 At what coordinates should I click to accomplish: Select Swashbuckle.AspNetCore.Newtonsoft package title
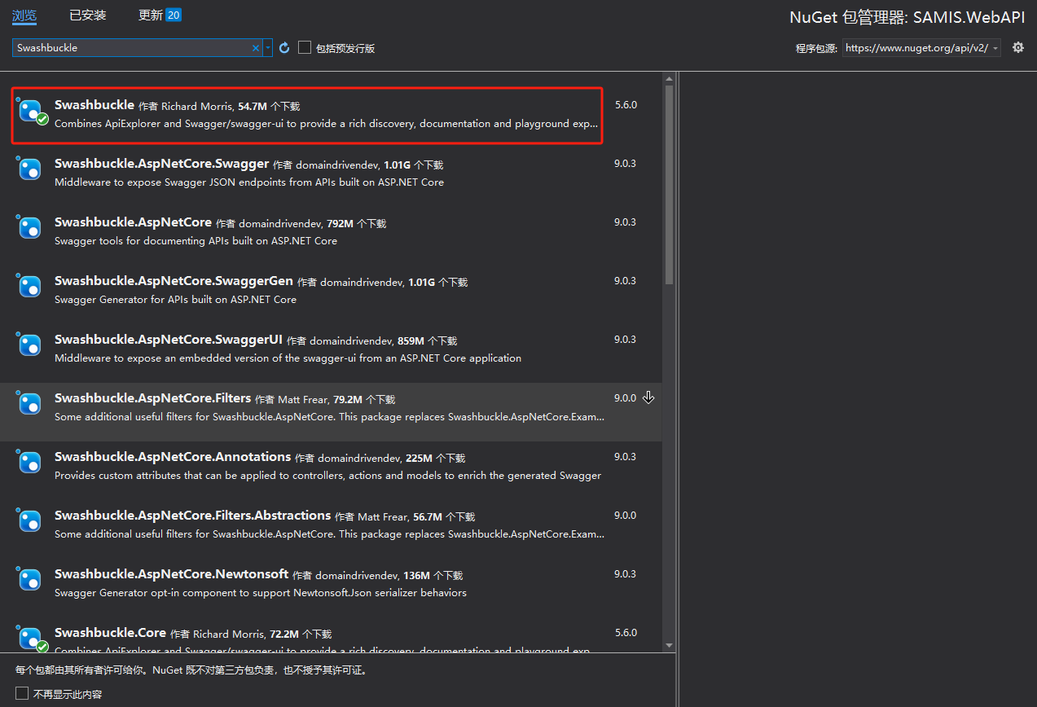point(172,574)
